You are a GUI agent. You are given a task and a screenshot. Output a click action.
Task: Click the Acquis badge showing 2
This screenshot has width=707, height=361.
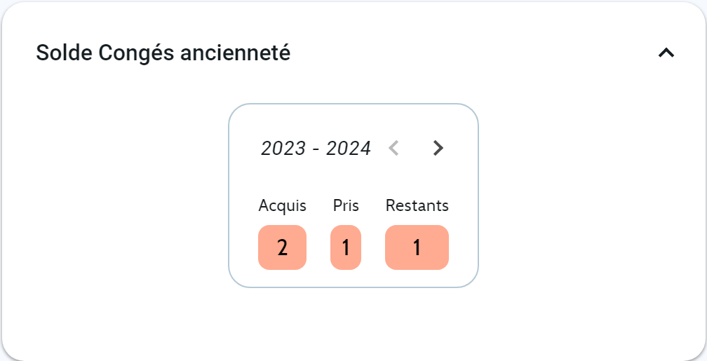tap(282, 247)
